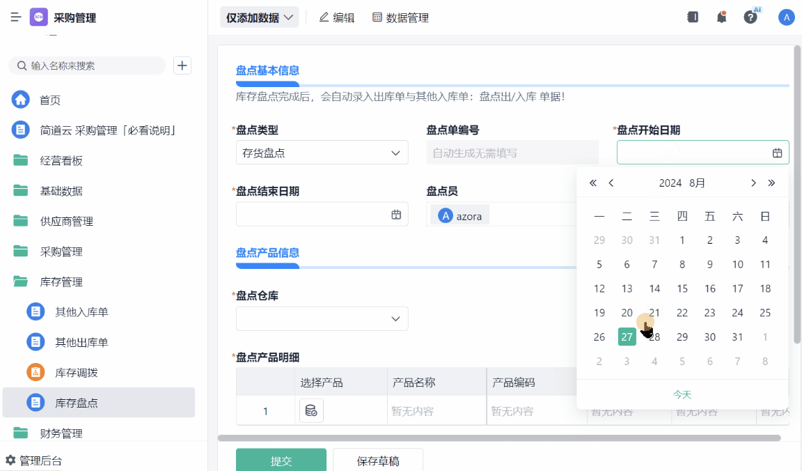Submit the form with 提交

pos(281,461)
